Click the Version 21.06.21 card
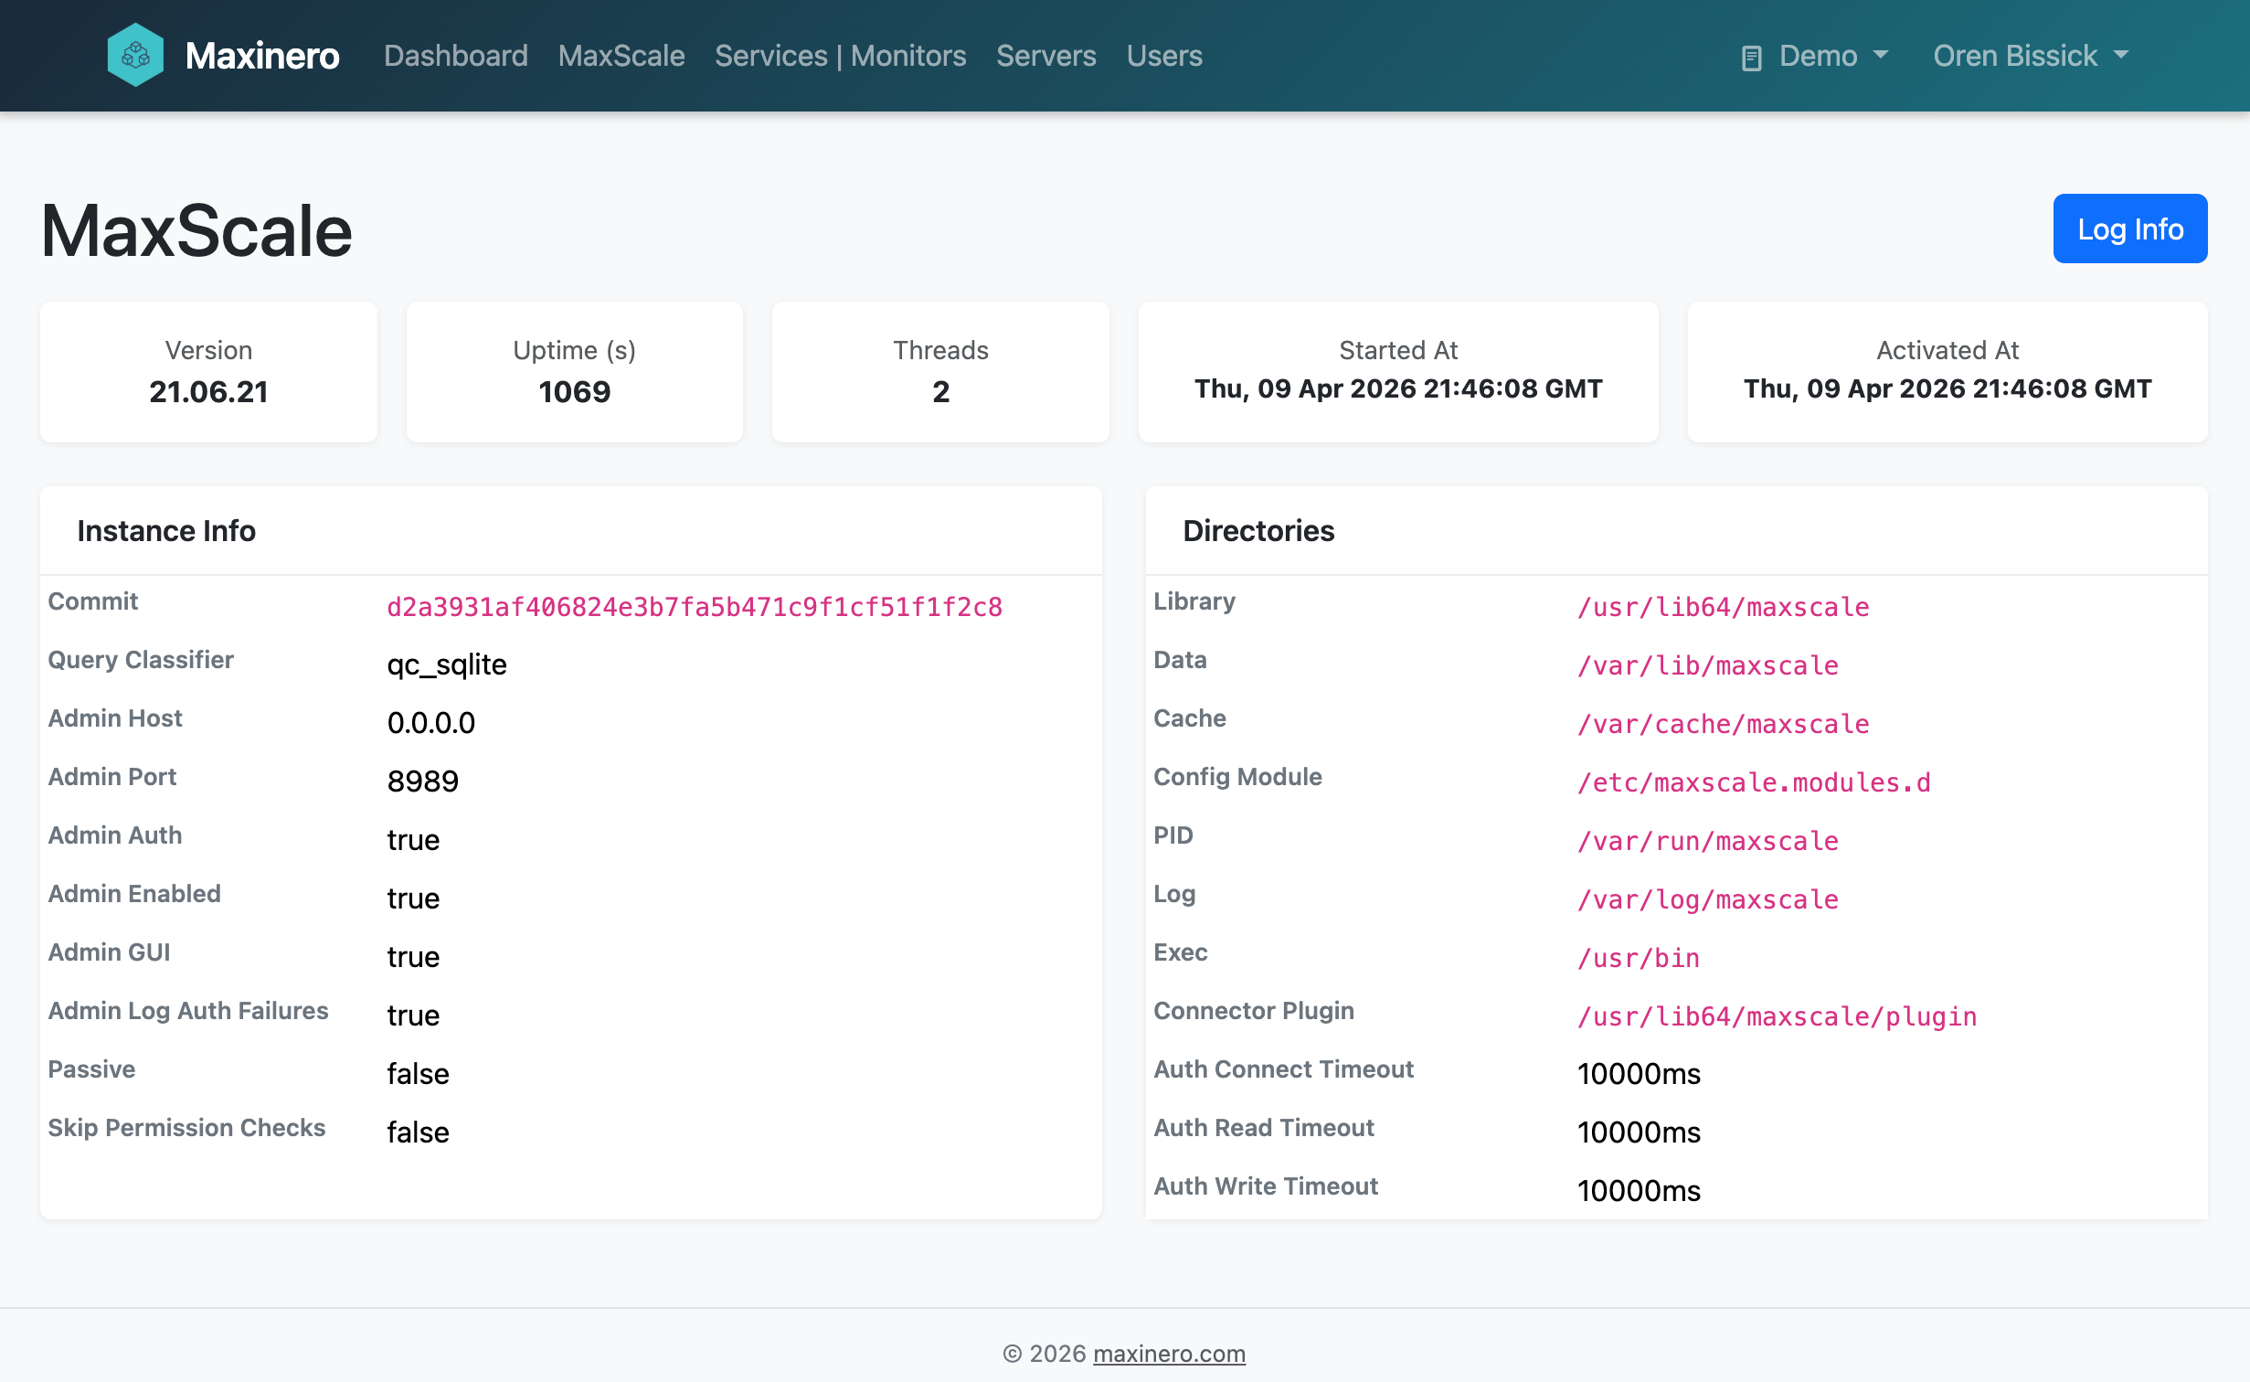The image size is (2250, 1382). click(208, 372)
